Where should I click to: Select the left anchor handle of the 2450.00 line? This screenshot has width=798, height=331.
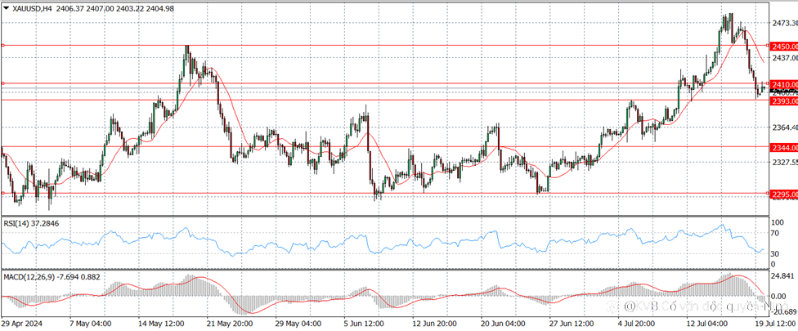tap(3, 45)
